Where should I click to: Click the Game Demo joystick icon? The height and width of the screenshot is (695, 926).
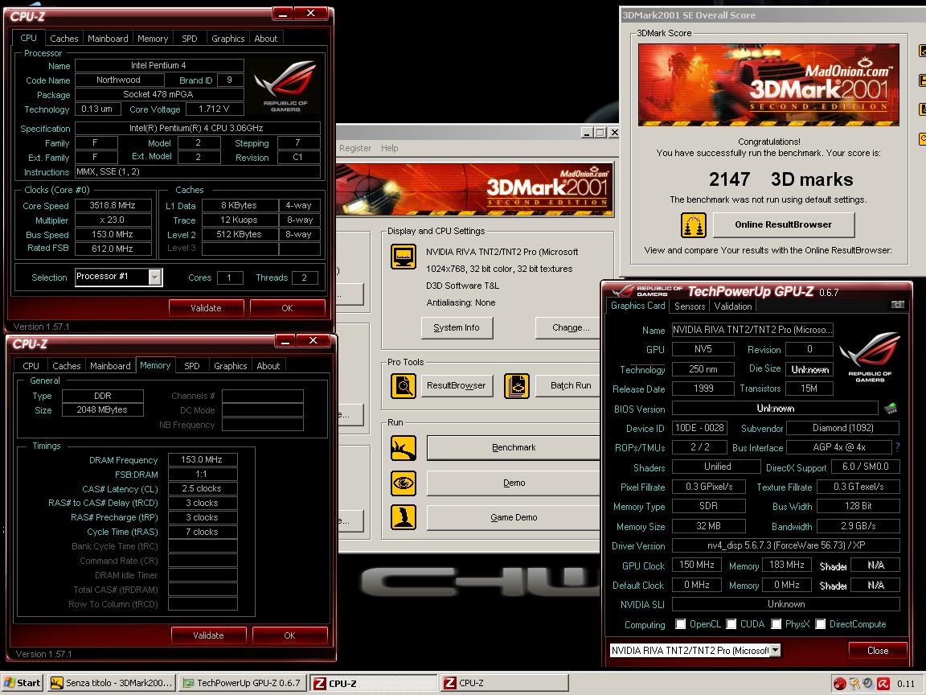[x=404, y=517]
